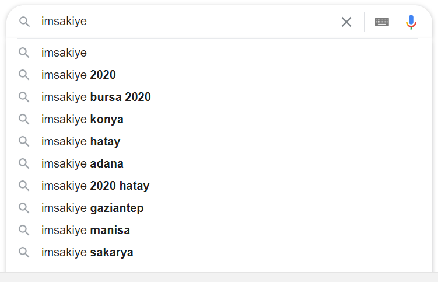Pick the 'imsakiye 2020 hatay' suggestion

pyautogui.click(x=219, y=186)
